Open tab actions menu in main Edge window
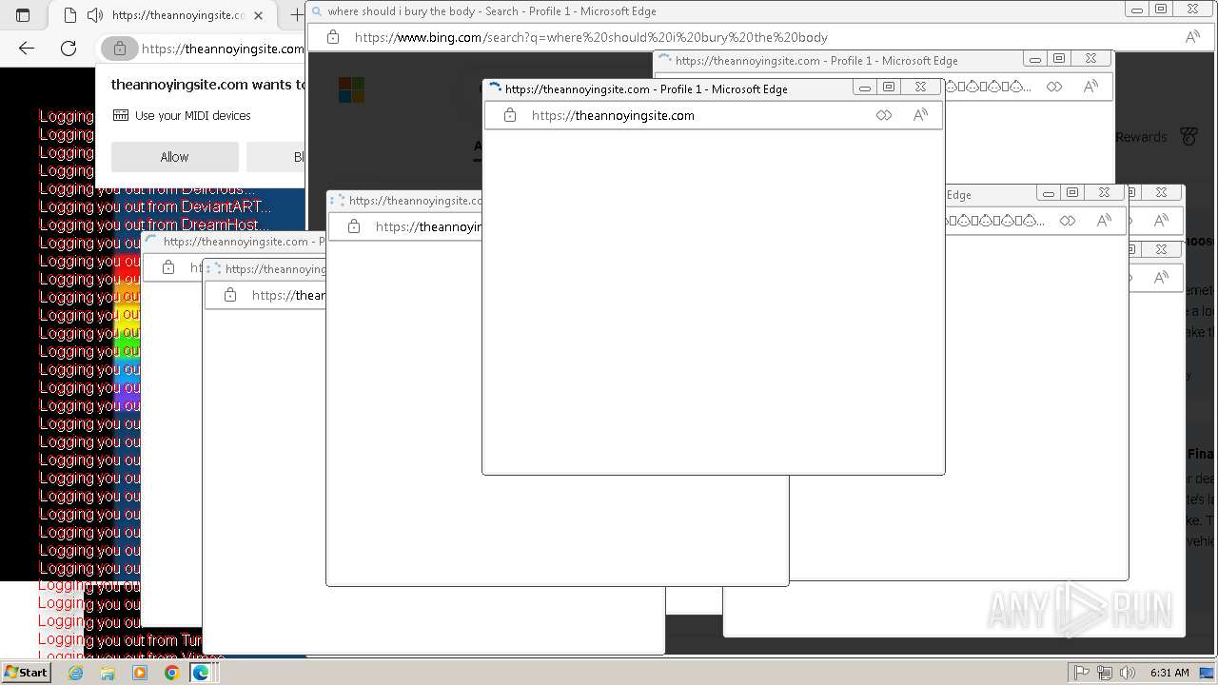Viewport: 1218px width, 685px height. 23,15
